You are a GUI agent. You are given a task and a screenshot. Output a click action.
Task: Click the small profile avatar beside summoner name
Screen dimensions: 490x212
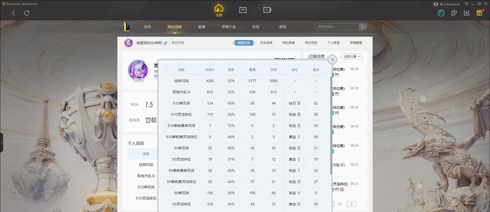point(128,43)
